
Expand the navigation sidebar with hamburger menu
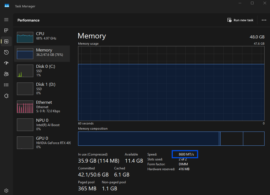pos(6,19)
